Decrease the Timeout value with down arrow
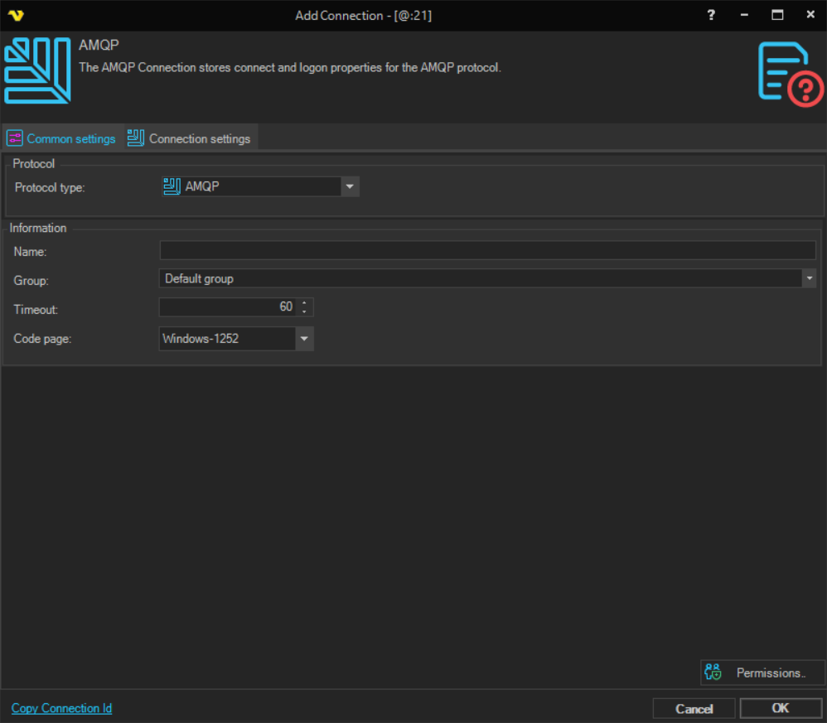 305,311
